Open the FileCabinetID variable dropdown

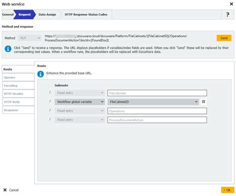tap(153, 102)
